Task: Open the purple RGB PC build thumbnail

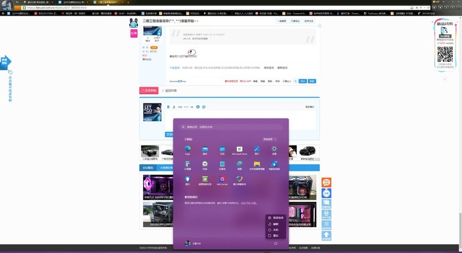Action: 158,187
